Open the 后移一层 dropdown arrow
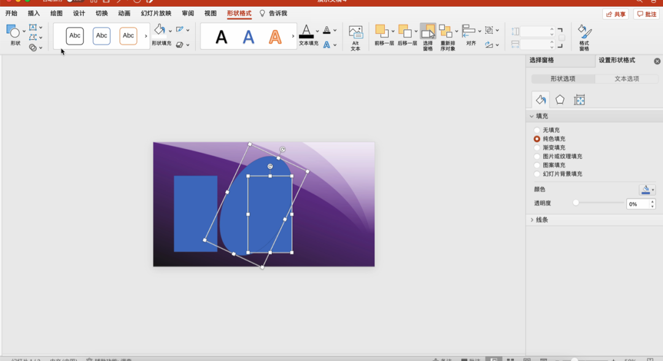This screenshot has height=361, width=663. [416, 31]
